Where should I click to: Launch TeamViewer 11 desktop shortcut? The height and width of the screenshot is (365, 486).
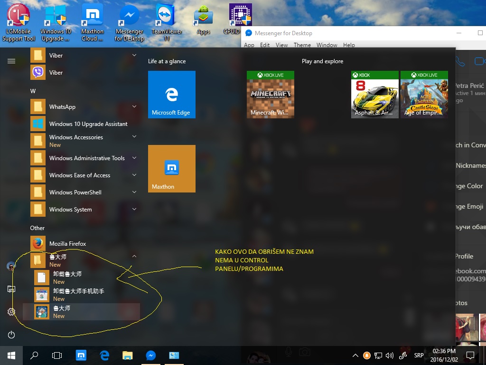(x=167, y=22)
